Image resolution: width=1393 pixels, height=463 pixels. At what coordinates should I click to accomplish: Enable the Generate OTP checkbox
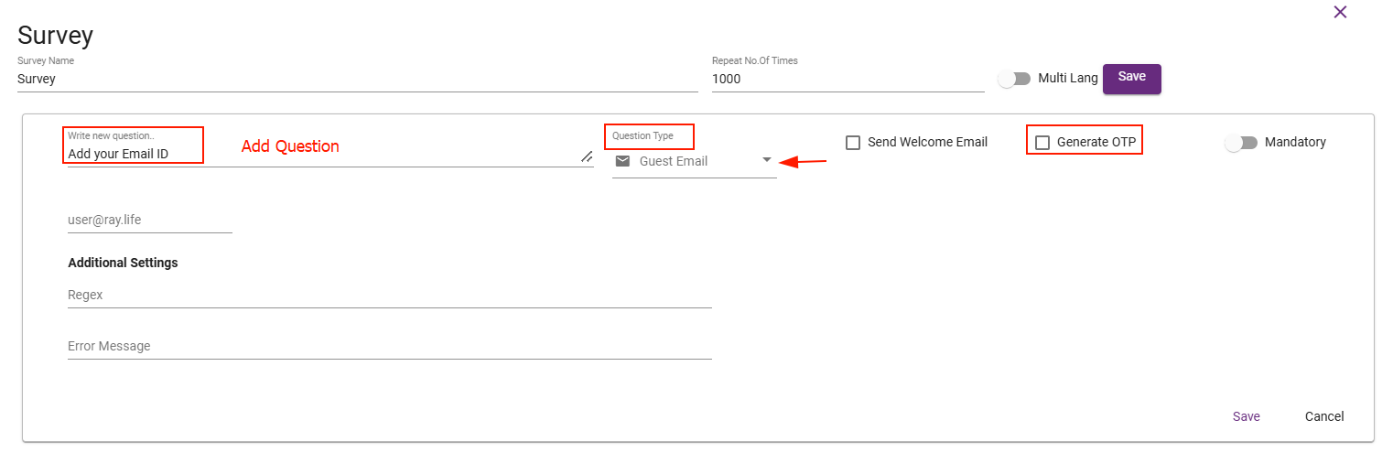click(1042, 143)
